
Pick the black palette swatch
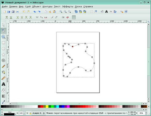tap(2, 107)
